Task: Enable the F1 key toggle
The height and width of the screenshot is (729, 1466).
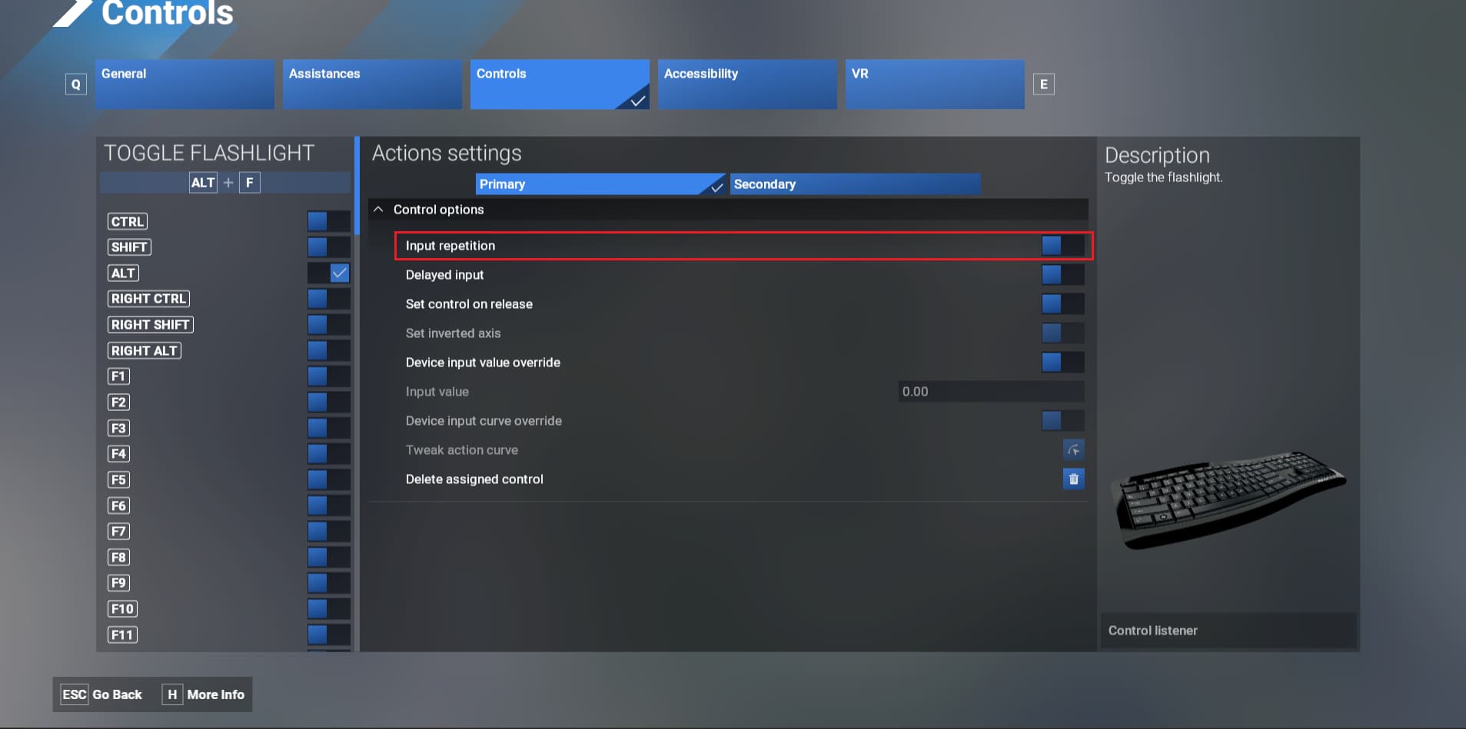Action: [328, 376]
